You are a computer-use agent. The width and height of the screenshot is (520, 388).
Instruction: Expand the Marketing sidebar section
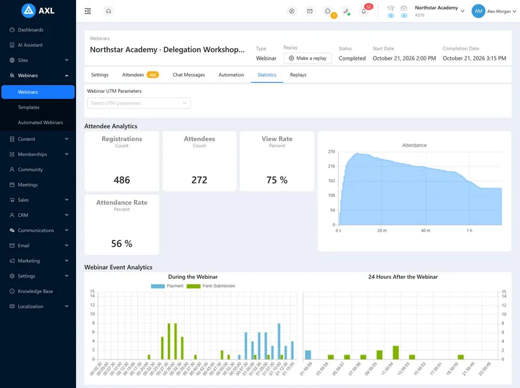tap(38, 261)
